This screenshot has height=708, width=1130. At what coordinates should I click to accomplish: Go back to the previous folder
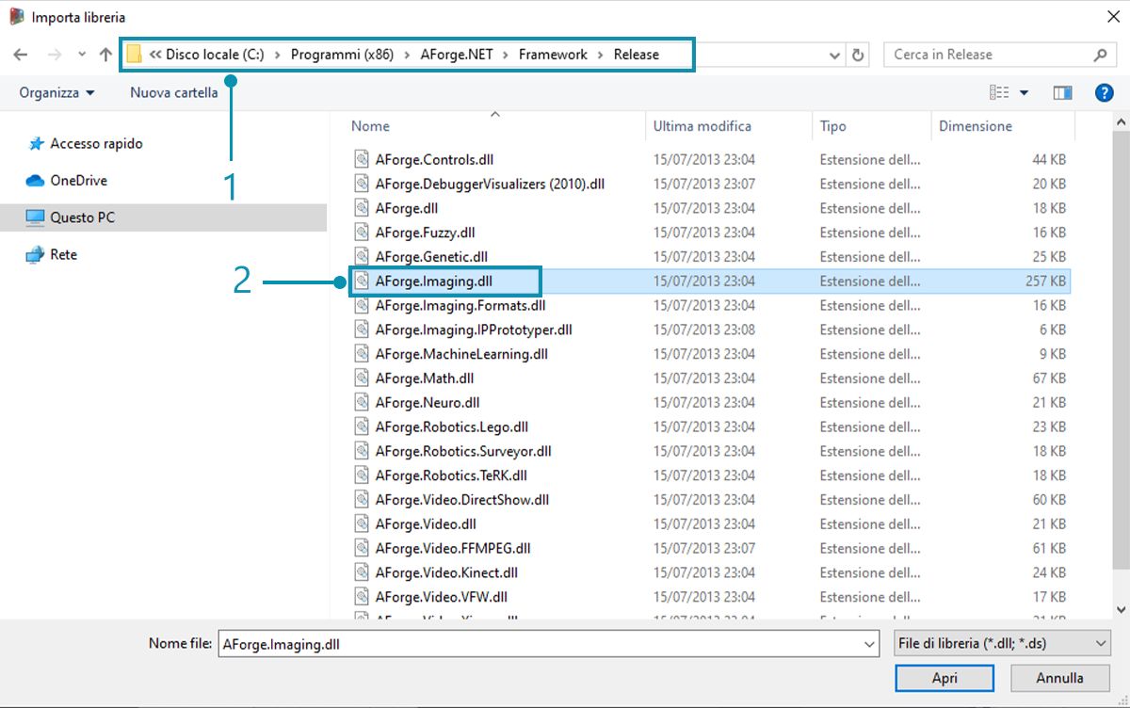(21, 55)
